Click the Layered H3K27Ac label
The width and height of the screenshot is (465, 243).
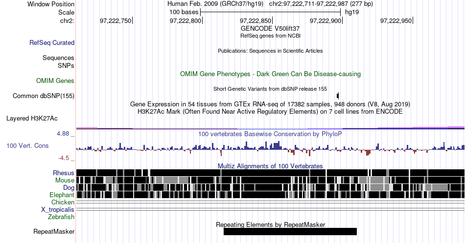coord(32,118)
